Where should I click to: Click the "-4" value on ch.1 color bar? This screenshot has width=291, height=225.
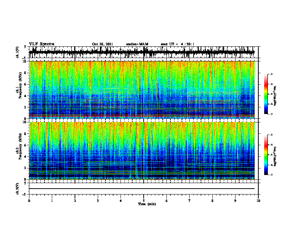click(x=271, y=84)
